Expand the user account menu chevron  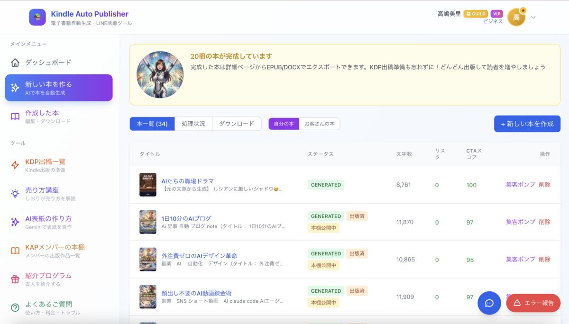tap(533, 18)
